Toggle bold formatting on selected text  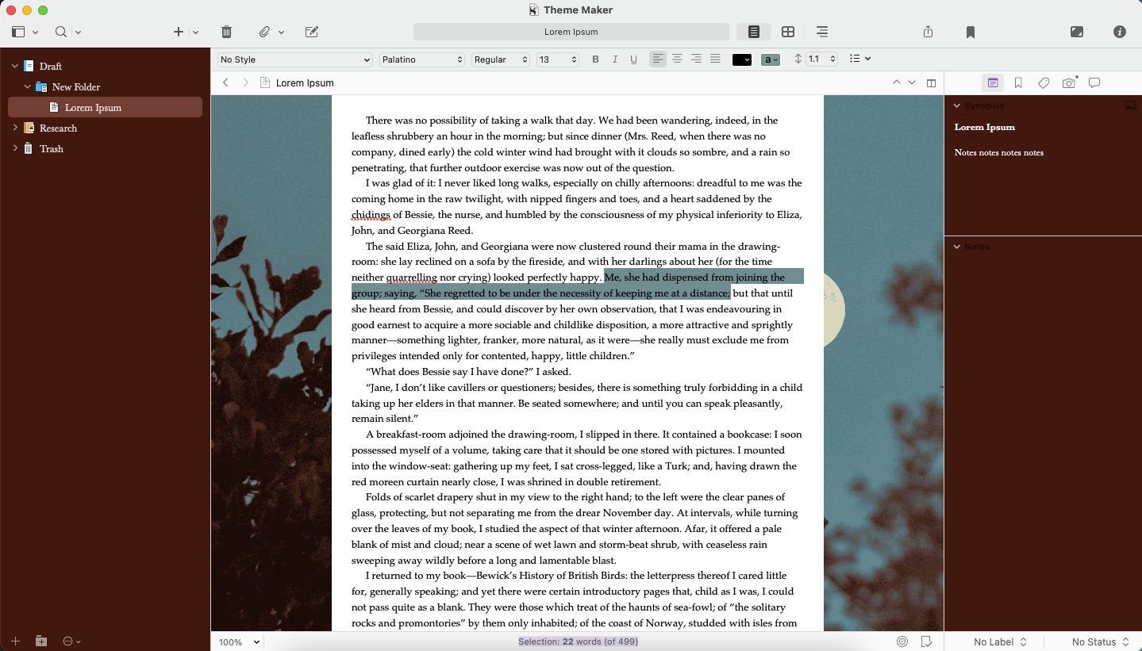tap(595, 59)
